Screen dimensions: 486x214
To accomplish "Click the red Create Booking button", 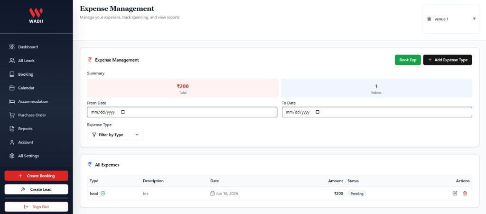I will 36,176.
